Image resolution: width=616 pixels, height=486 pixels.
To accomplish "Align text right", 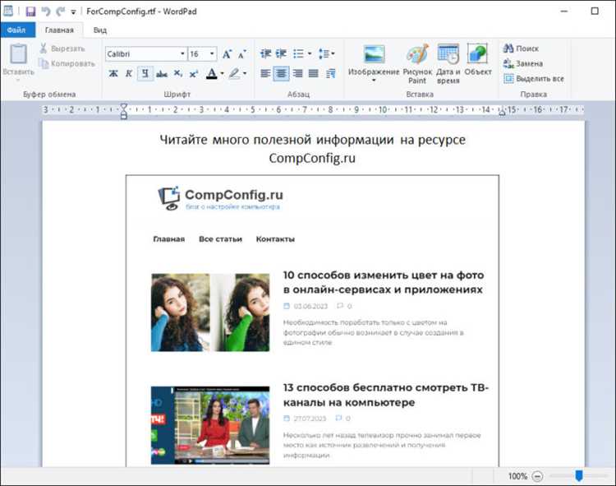I will tap(298, 73).
